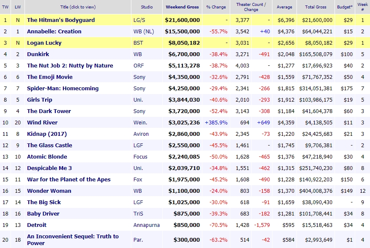Open The Hitman's Bodyguard title link
The height and width of the screenshot is (248, 370).
pos(61,20)
